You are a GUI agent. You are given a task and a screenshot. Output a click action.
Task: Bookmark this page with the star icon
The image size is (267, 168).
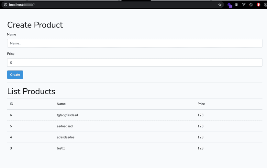(220, 5)
